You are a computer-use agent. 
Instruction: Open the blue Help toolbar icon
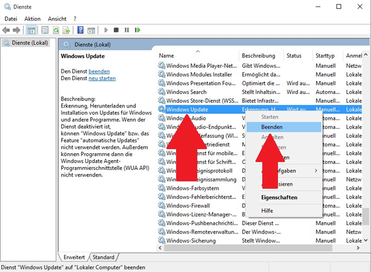[x=81, y=30]
